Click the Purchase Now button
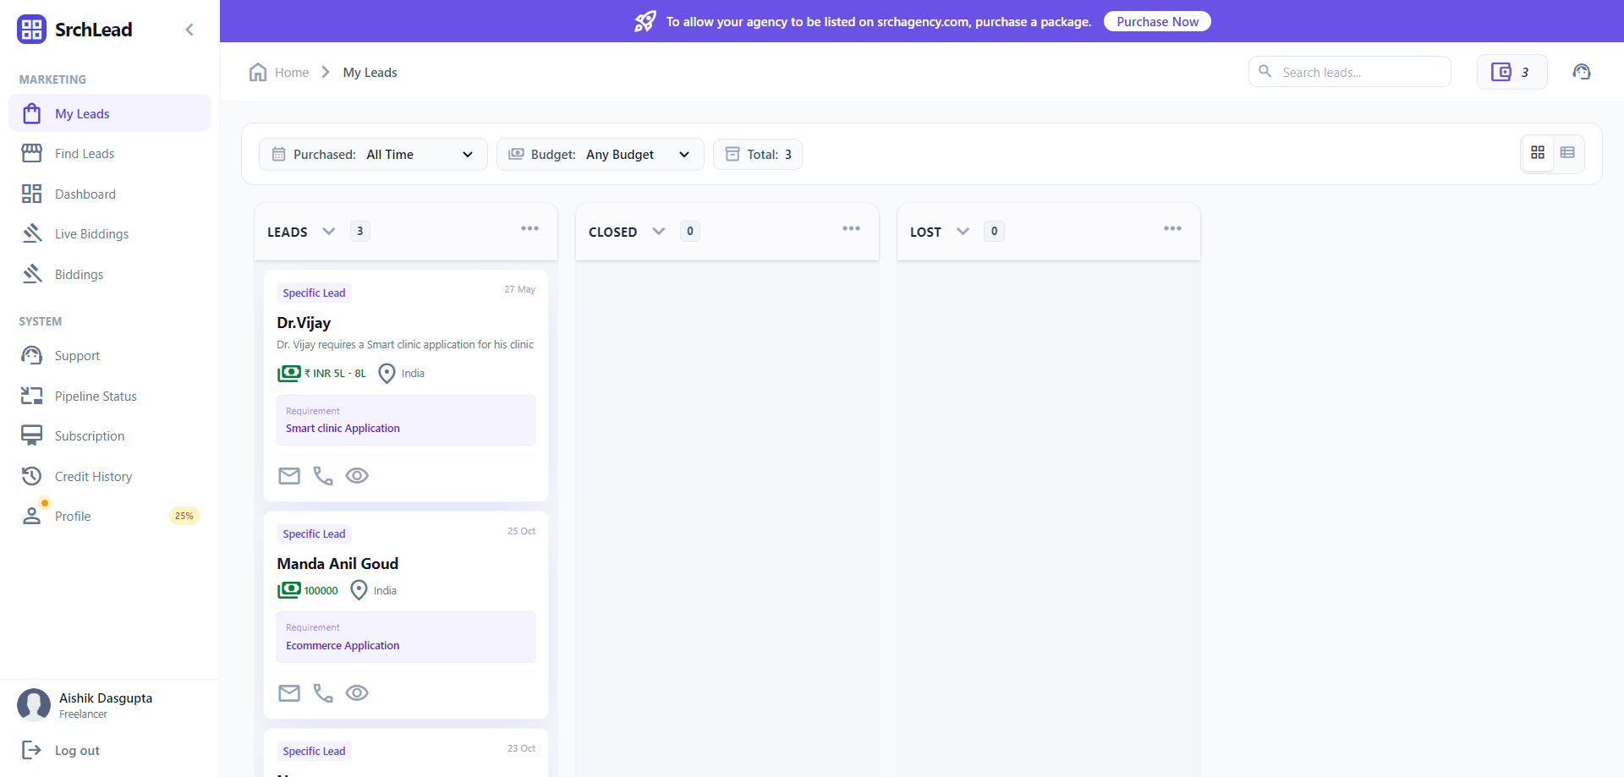 tap(1157, 21)
